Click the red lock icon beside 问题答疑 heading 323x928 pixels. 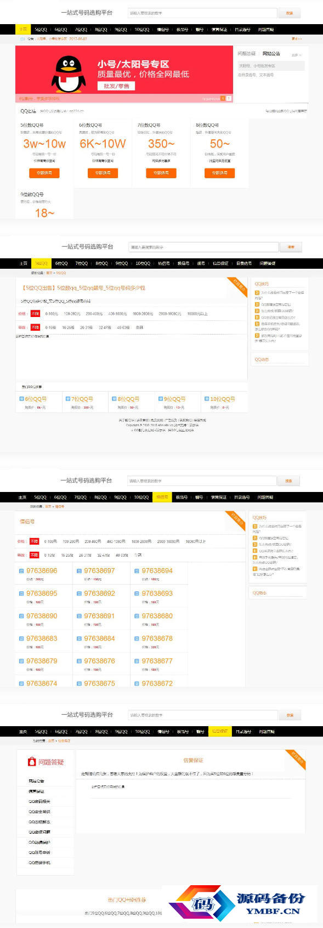[32, 762]
